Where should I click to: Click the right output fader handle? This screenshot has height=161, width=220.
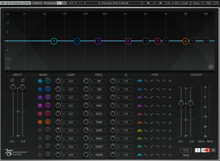click(x=190, y=104)
